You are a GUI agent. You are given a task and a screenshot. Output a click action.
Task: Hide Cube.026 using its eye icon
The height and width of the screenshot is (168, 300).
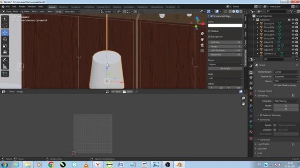coord(293,46)
